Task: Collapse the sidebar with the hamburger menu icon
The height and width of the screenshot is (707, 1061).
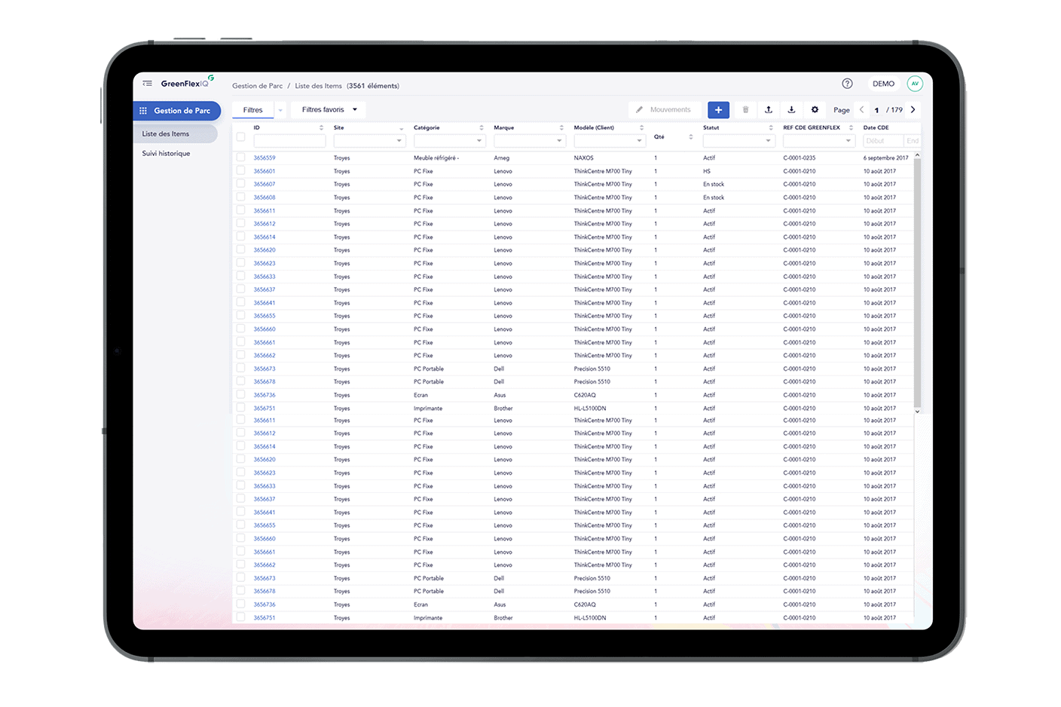Action: (x=147, y=84)
